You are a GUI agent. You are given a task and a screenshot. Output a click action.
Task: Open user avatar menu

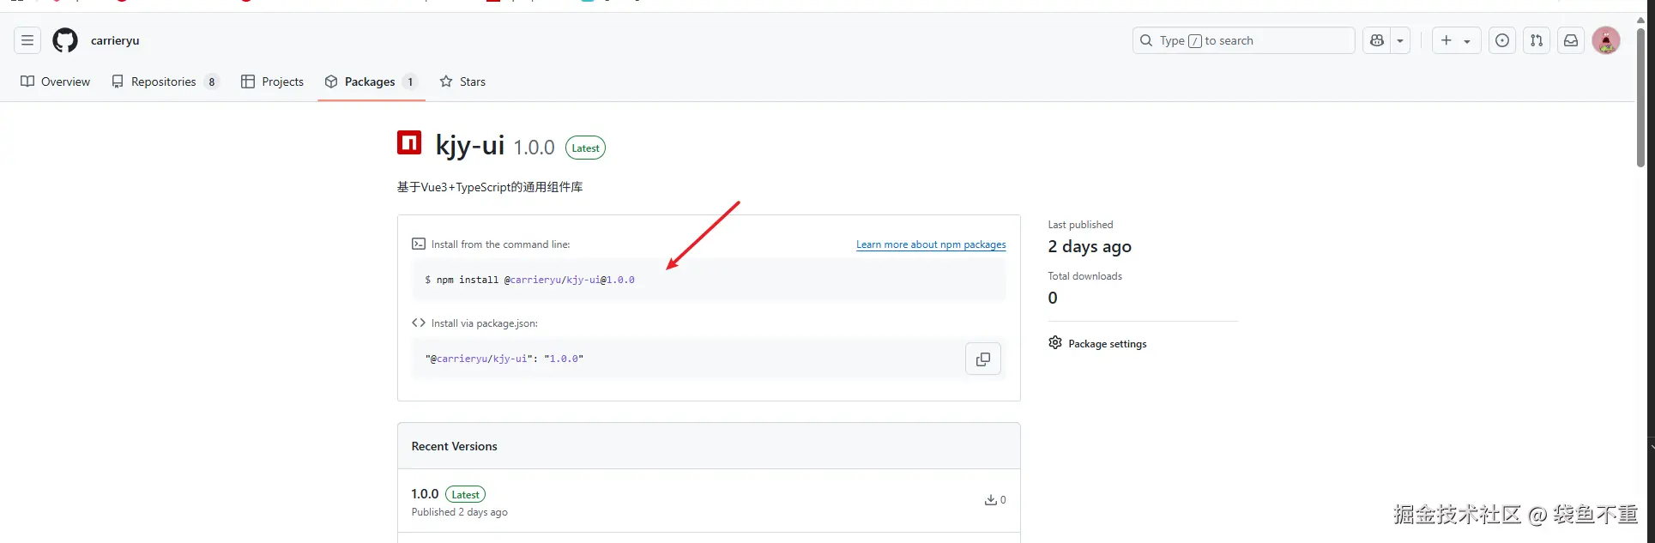coord(1606,40)
